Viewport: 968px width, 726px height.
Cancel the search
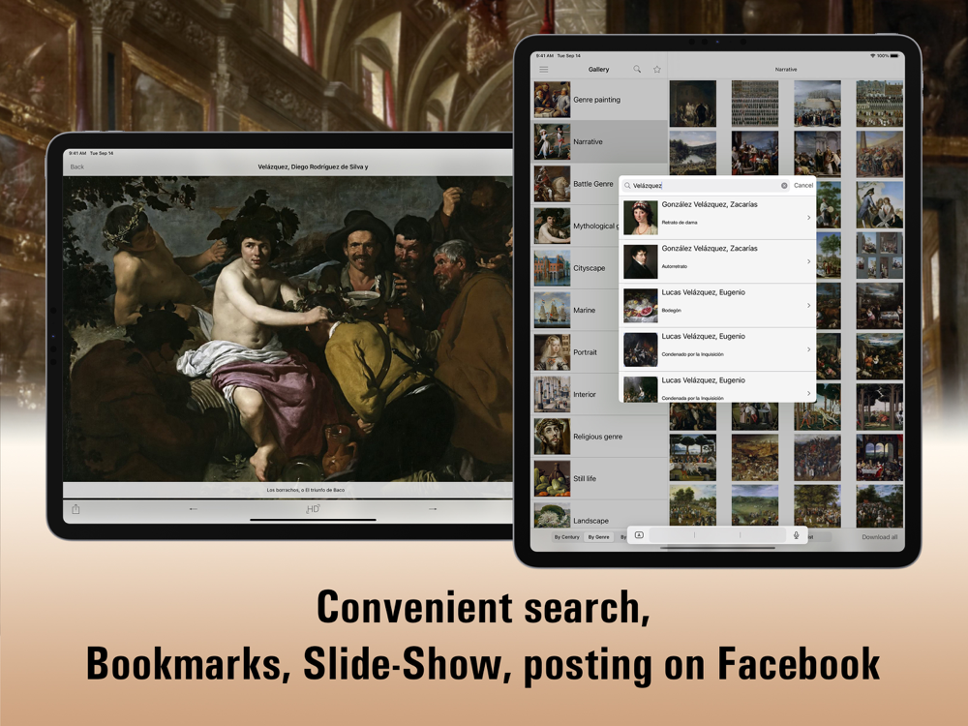pos(803,185)
